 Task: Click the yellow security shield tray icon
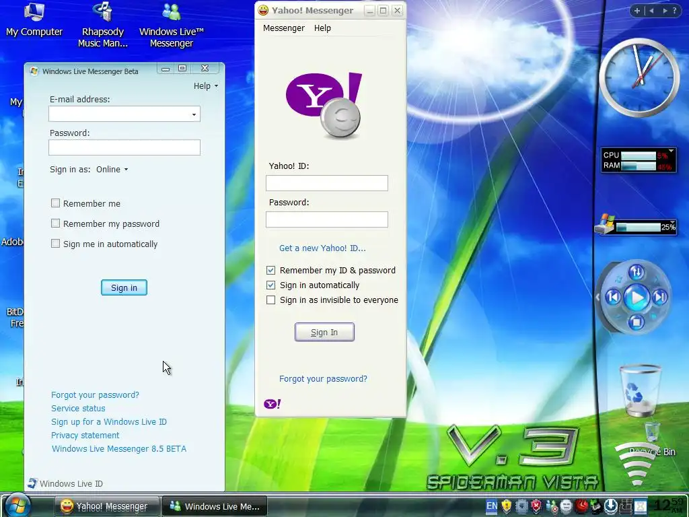click(507, 506)
